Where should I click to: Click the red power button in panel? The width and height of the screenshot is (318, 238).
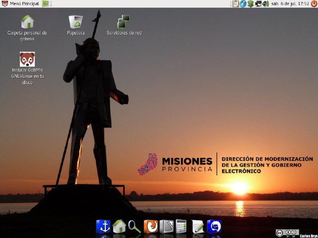click(x=314, y=4)
